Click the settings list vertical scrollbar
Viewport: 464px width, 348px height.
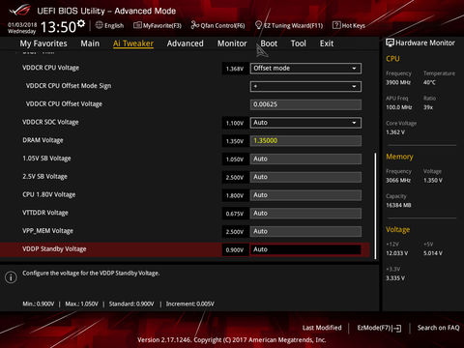point(375,206)
